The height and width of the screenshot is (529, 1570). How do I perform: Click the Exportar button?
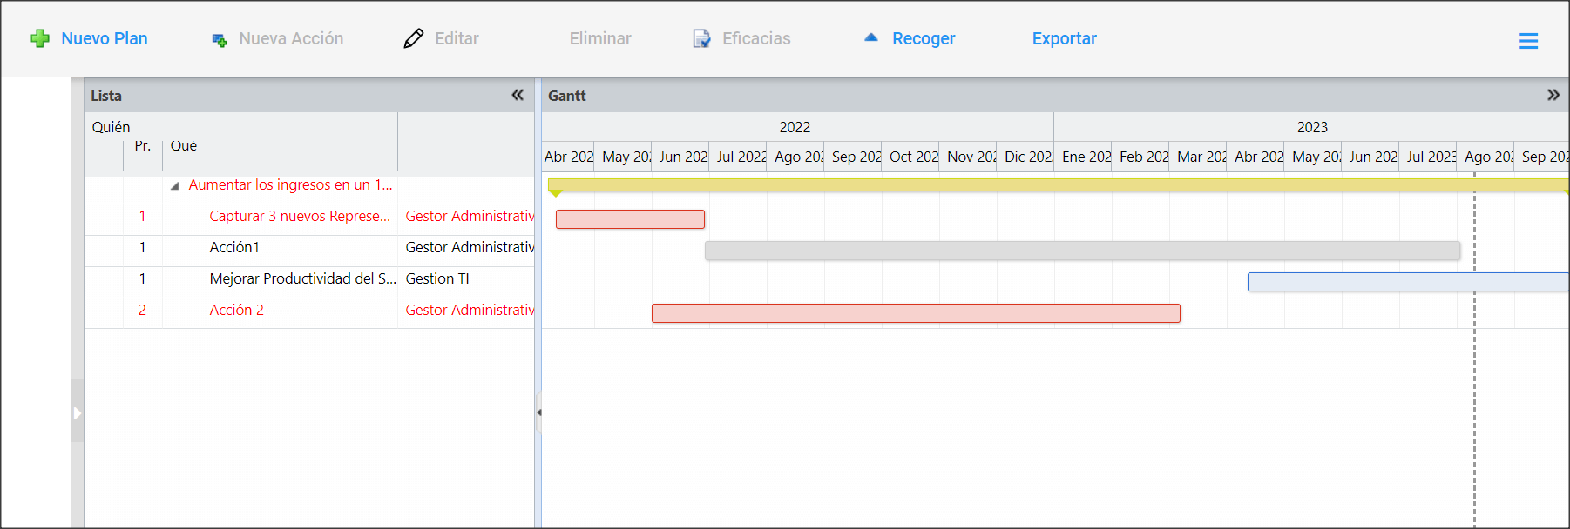[1064, 38]
